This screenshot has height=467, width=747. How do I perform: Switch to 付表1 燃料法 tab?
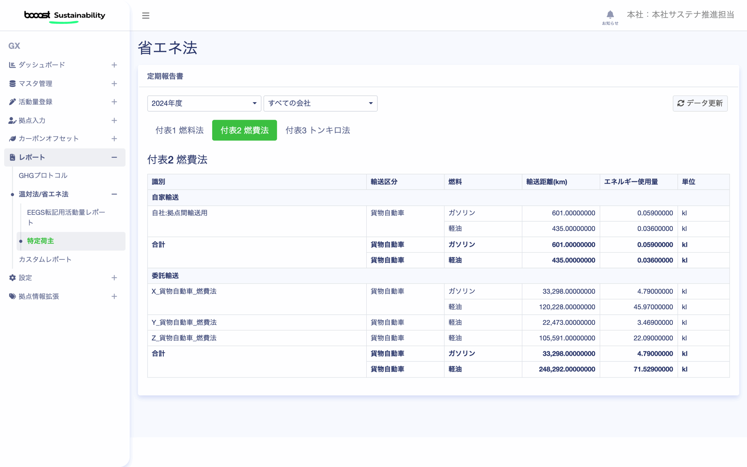point(179,130)
